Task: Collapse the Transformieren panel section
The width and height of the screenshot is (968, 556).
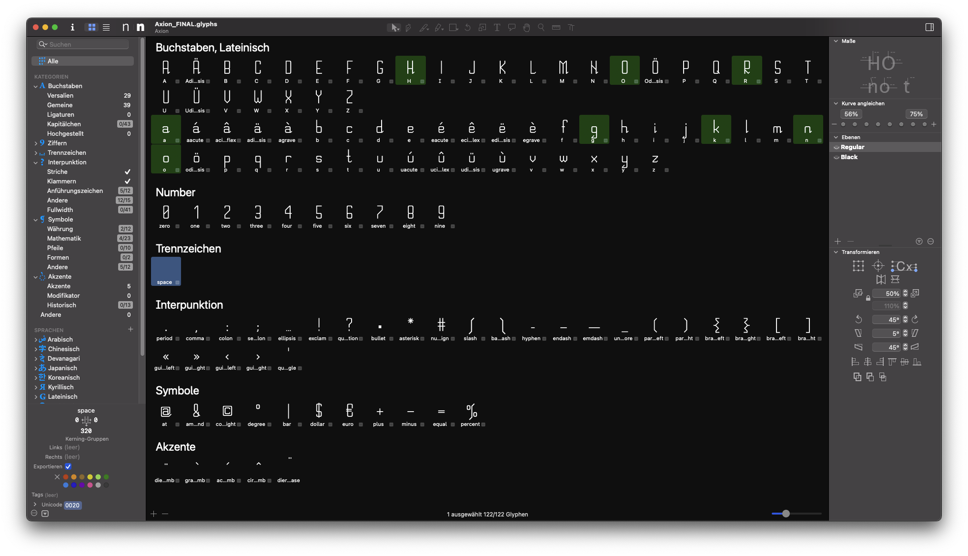Action: 836,252
